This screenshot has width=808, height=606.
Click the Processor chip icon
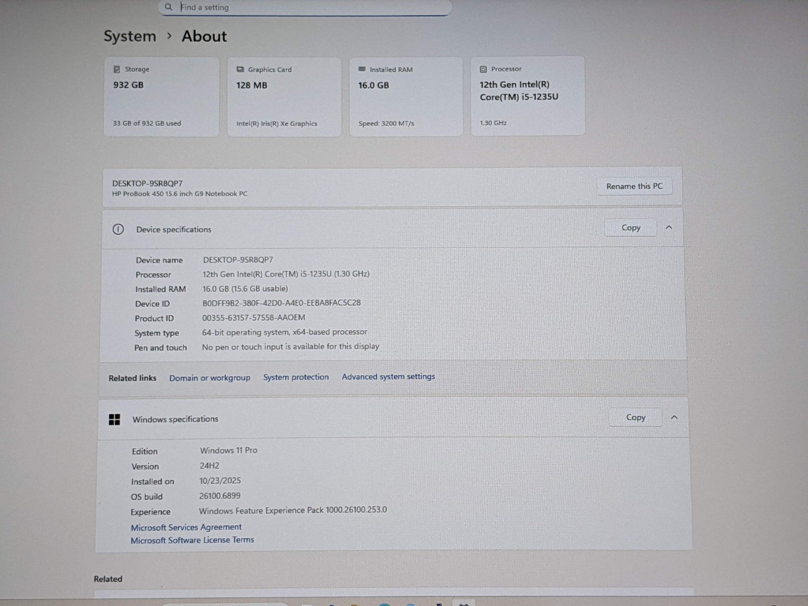(x=483, y=69)
